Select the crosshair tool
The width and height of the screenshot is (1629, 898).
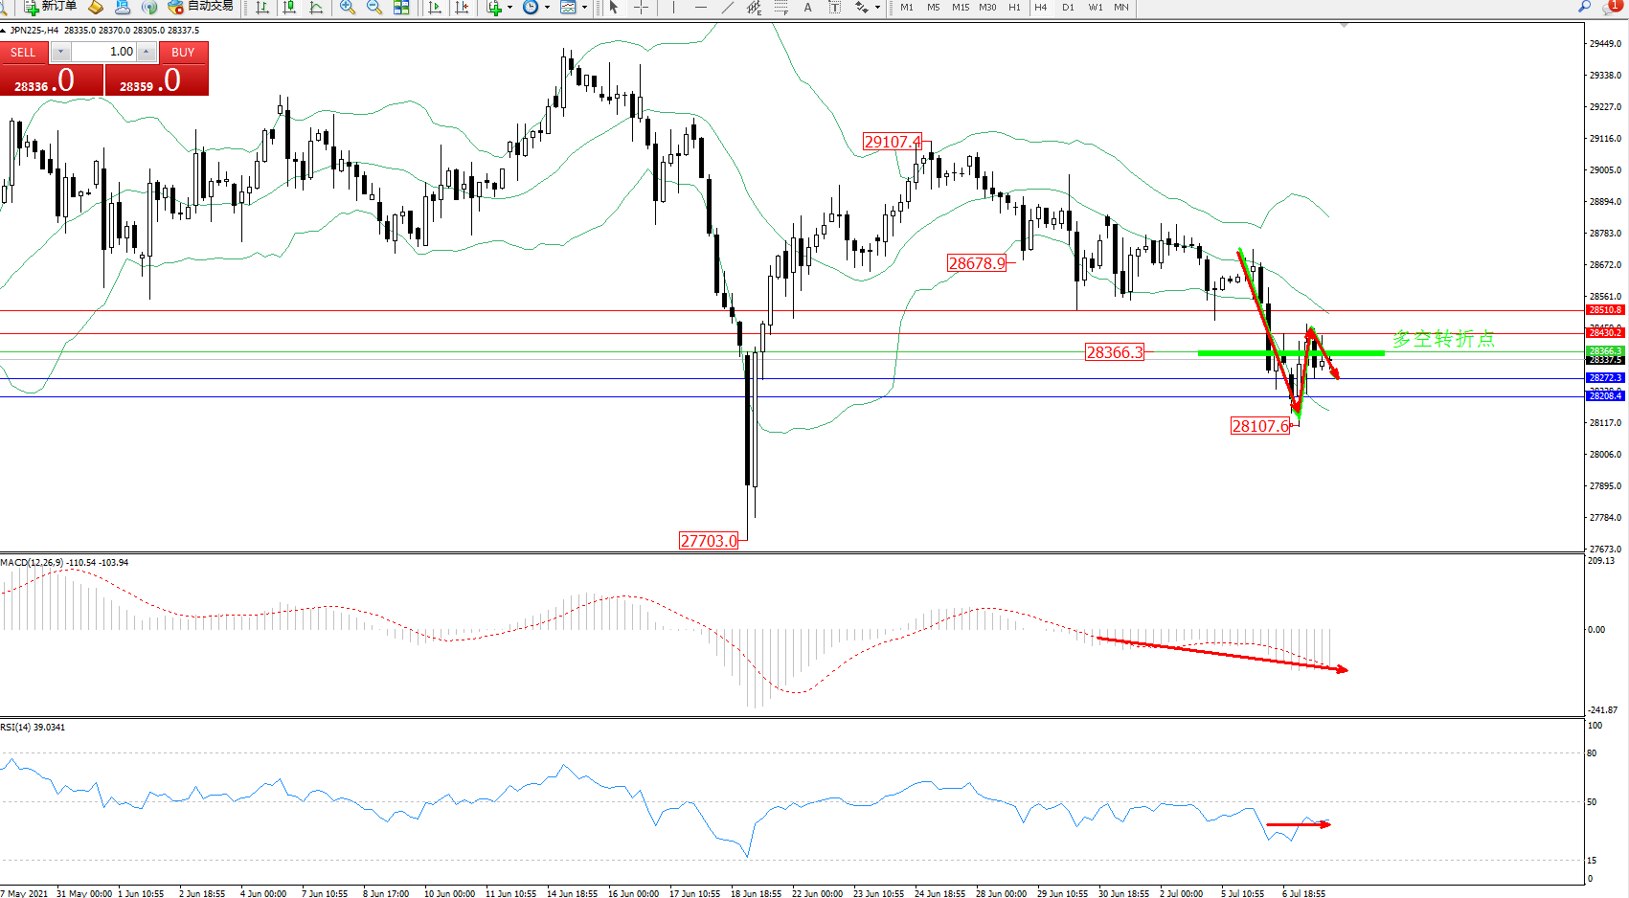pos(641,8)
